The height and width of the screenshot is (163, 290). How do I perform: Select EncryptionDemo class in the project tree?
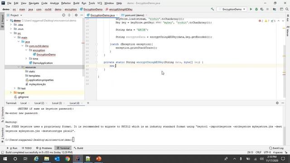point(46,54)
